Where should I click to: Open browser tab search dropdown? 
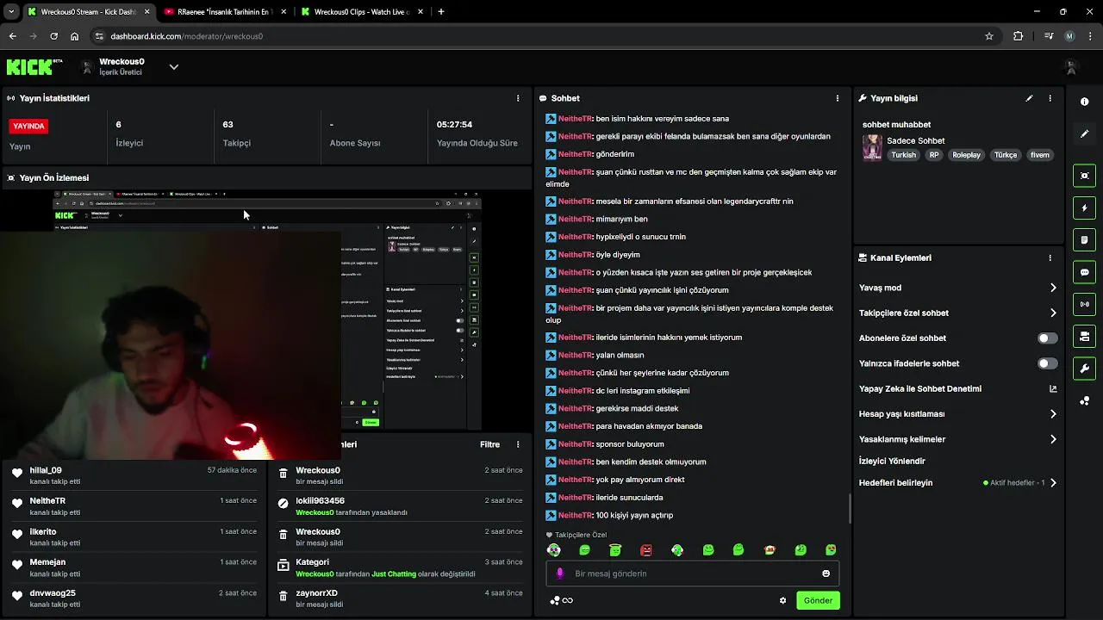pos(11,12)
